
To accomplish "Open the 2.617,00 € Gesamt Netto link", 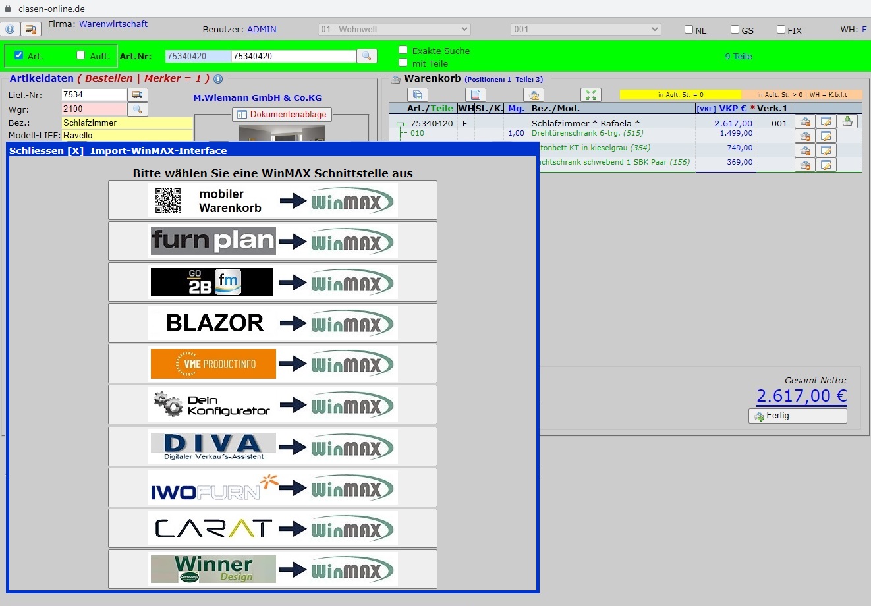I will [802, 396].
